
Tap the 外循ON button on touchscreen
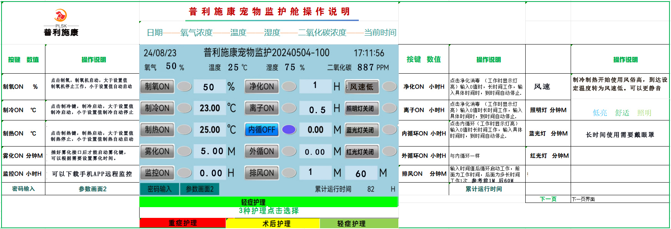(261, 151)
